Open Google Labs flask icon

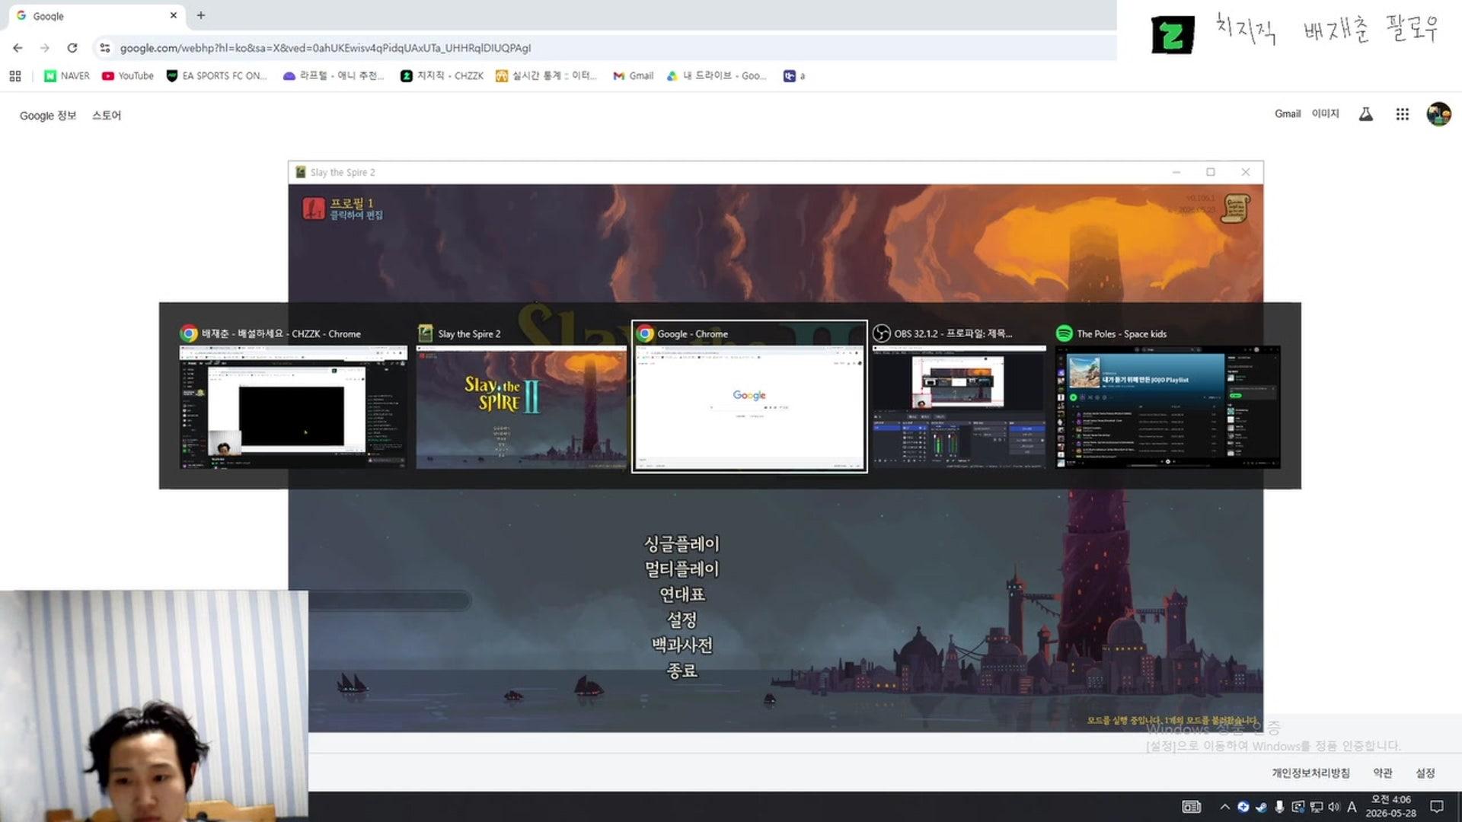1366,114
